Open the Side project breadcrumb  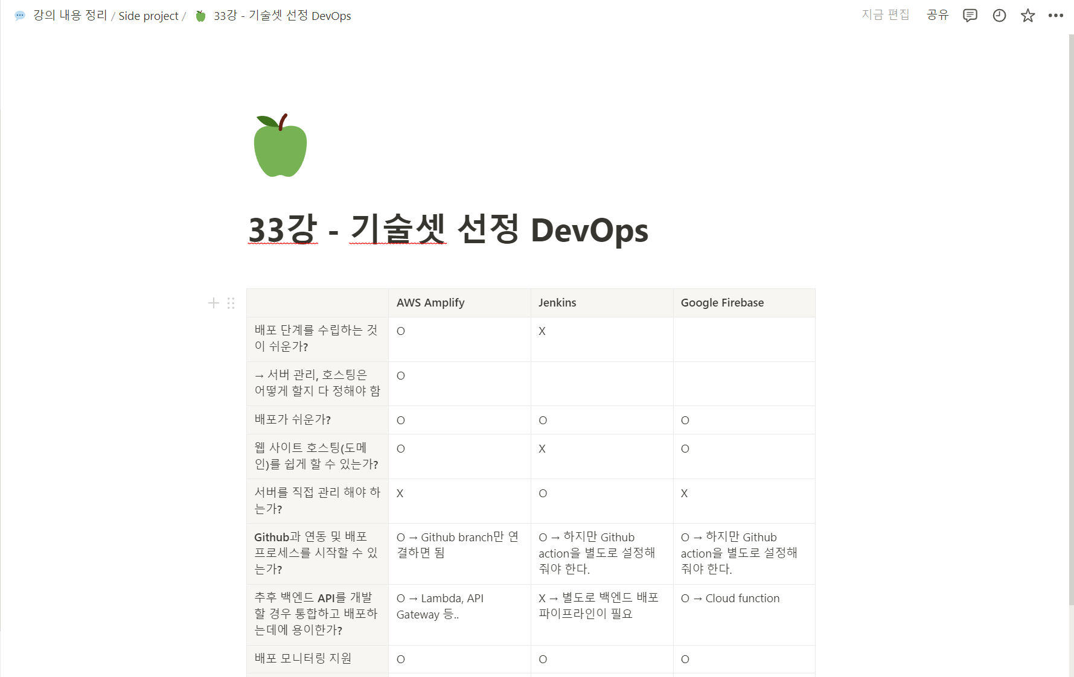149,16
